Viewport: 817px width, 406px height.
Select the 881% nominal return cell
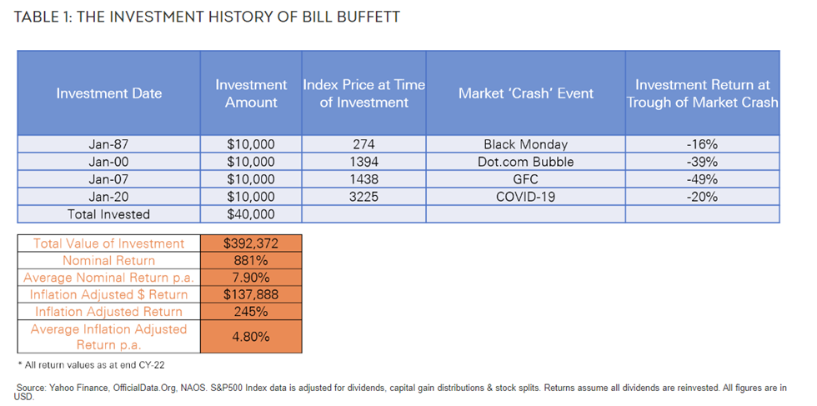[251, 261]
